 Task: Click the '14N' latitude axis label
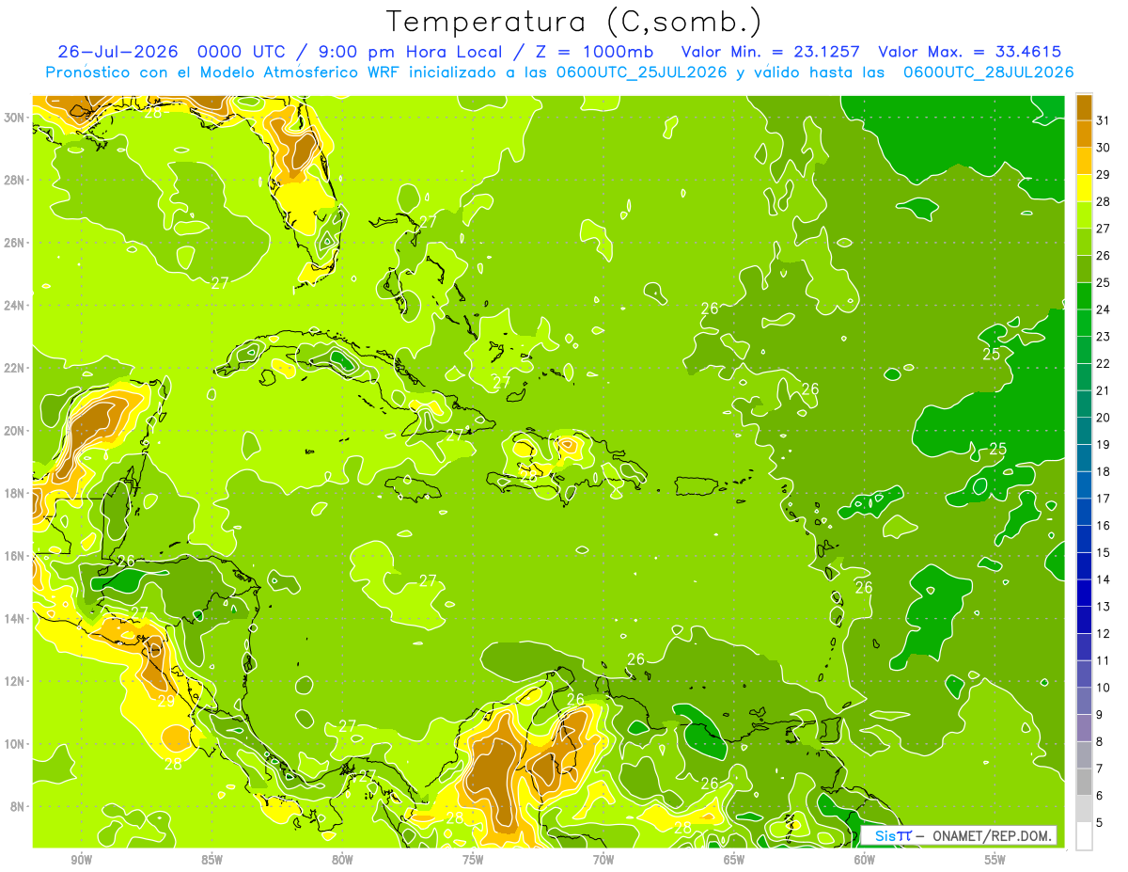coord(14,618)
